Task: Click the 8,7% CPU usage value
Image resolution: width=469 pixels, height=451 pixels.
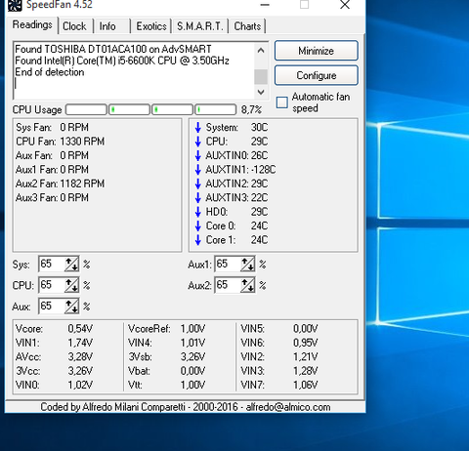Action: [251, 110]
